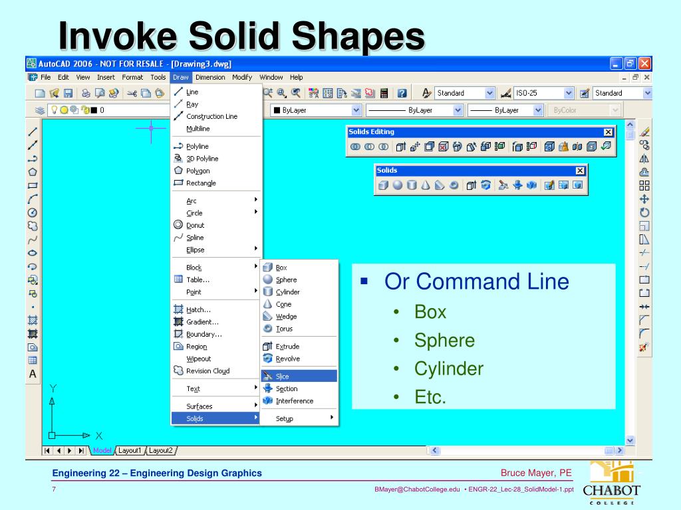Select the Line tool in left Draw toolbar
Image resolution: width=681 pixels, height=510 pixels.
[33, 131]
